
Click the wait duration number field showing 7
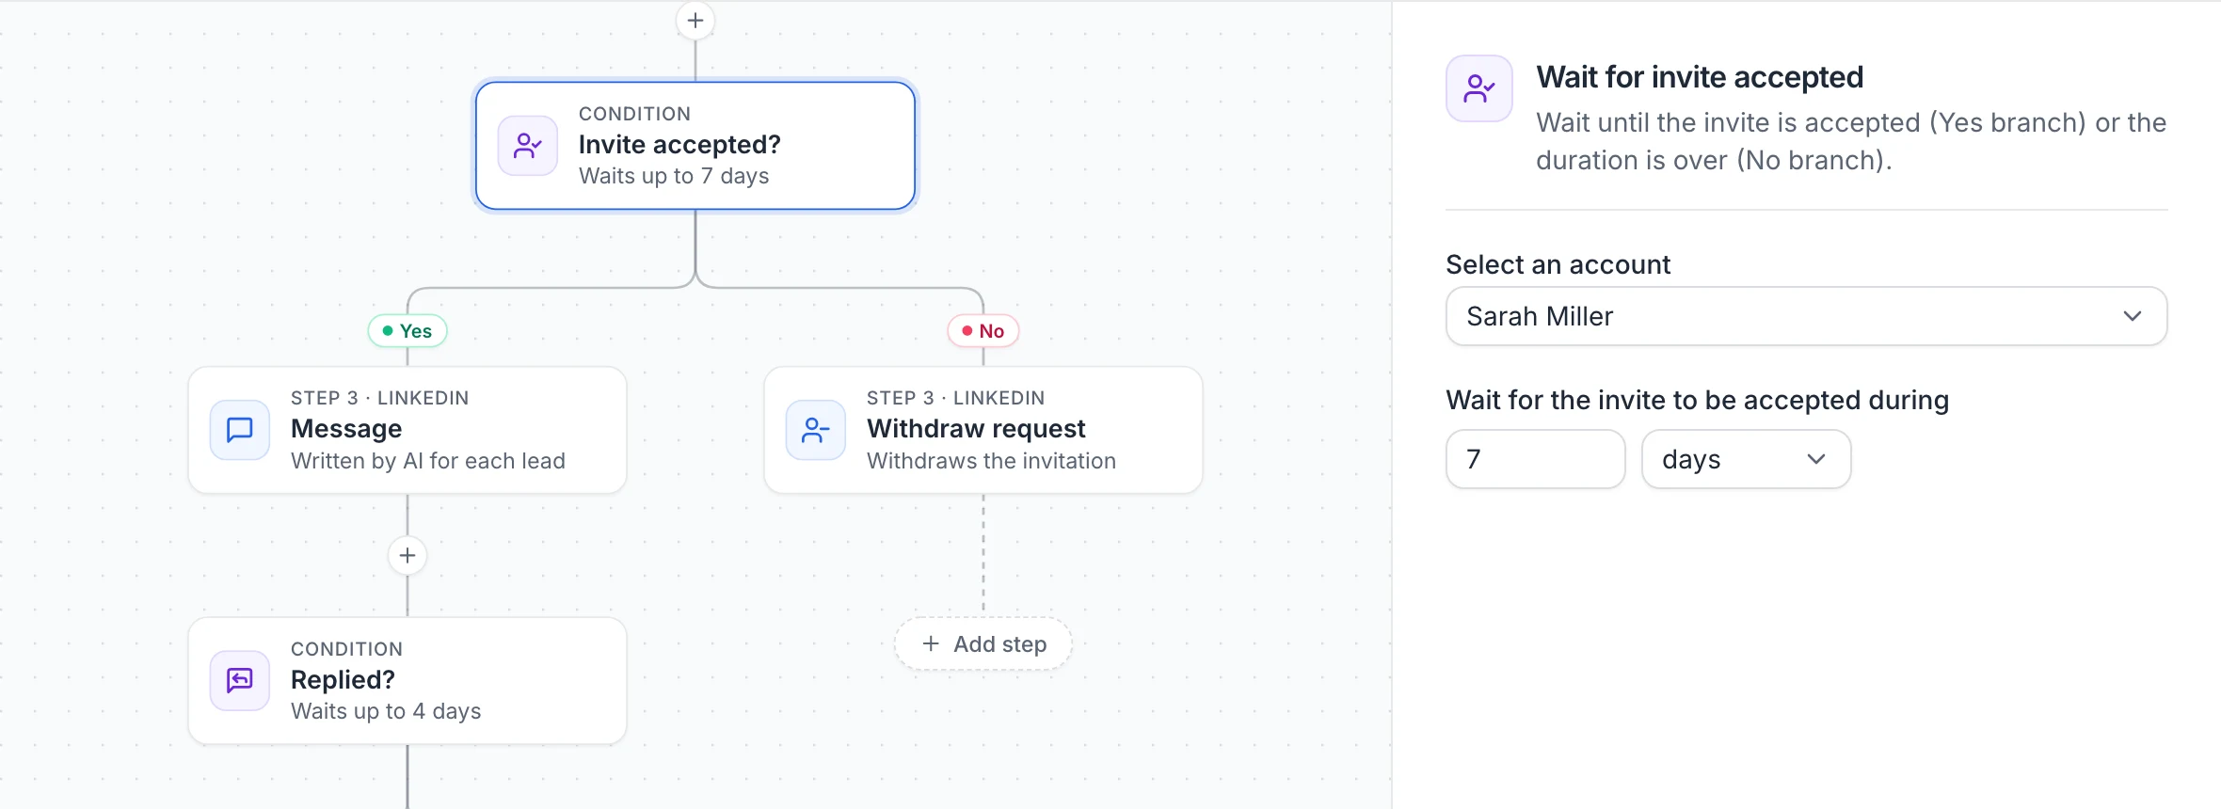[x=1535, y=459]
